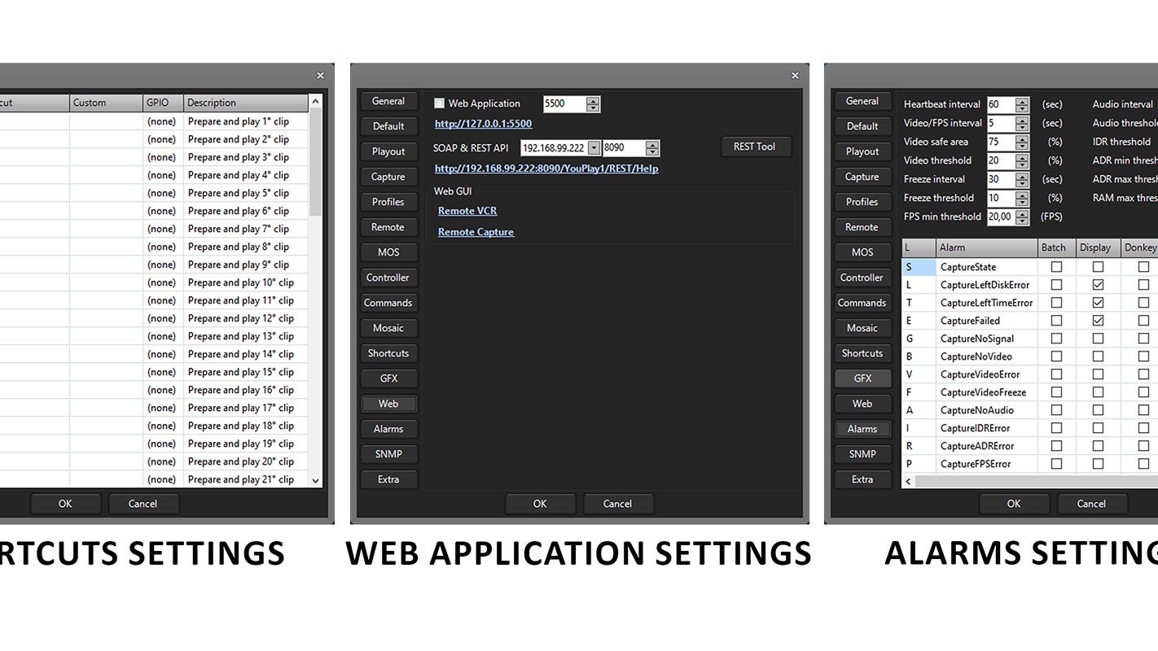Screen dimensions: 1158x651
Task: Click scroll up arrow in shortcuts list
Action: (x=316, y=103)
